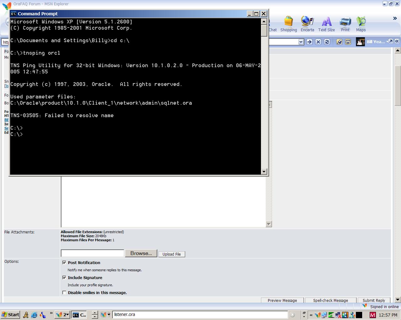Click the stop loading X button
This screenshot has width=401, height=320.
[318, 42]
